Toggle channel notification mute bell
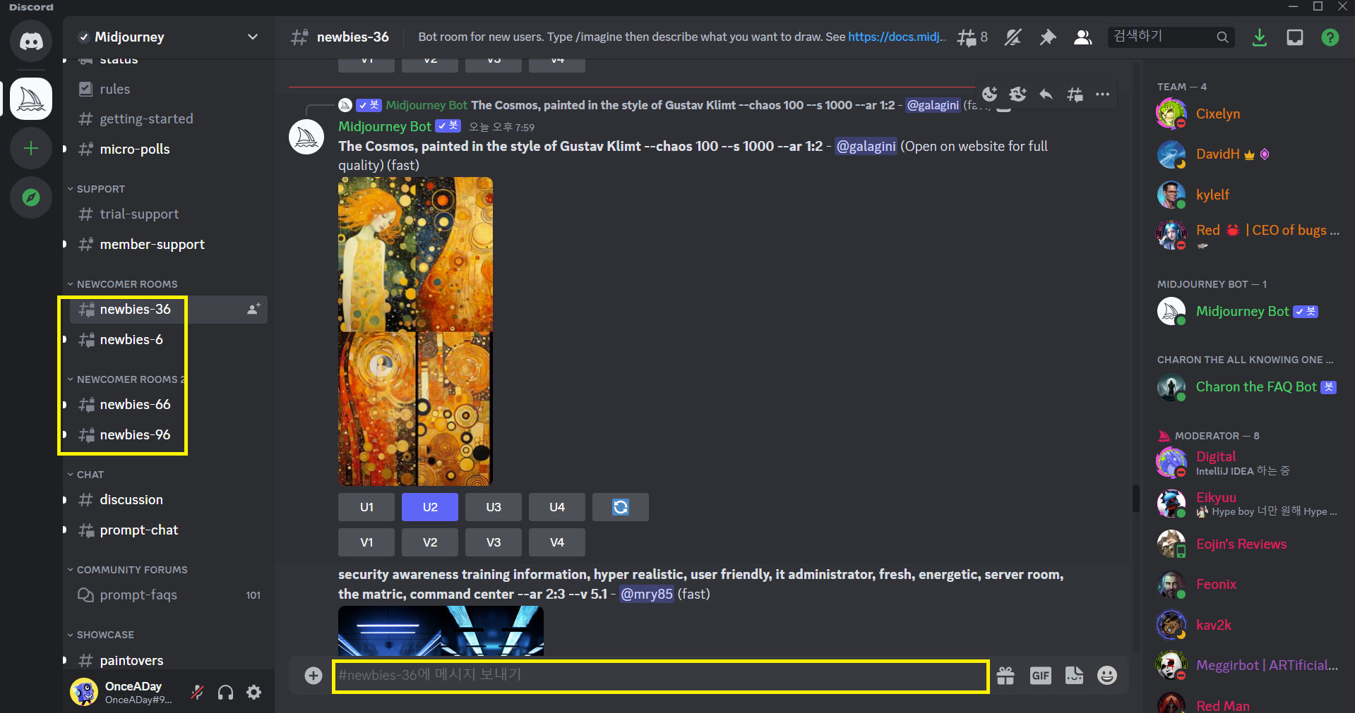Screen dimensions: 1355x713 [1013, 37]
